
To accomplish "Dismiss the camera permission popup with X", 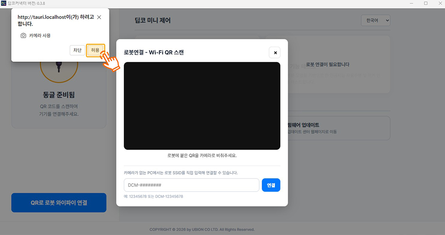I will (99, 17).
